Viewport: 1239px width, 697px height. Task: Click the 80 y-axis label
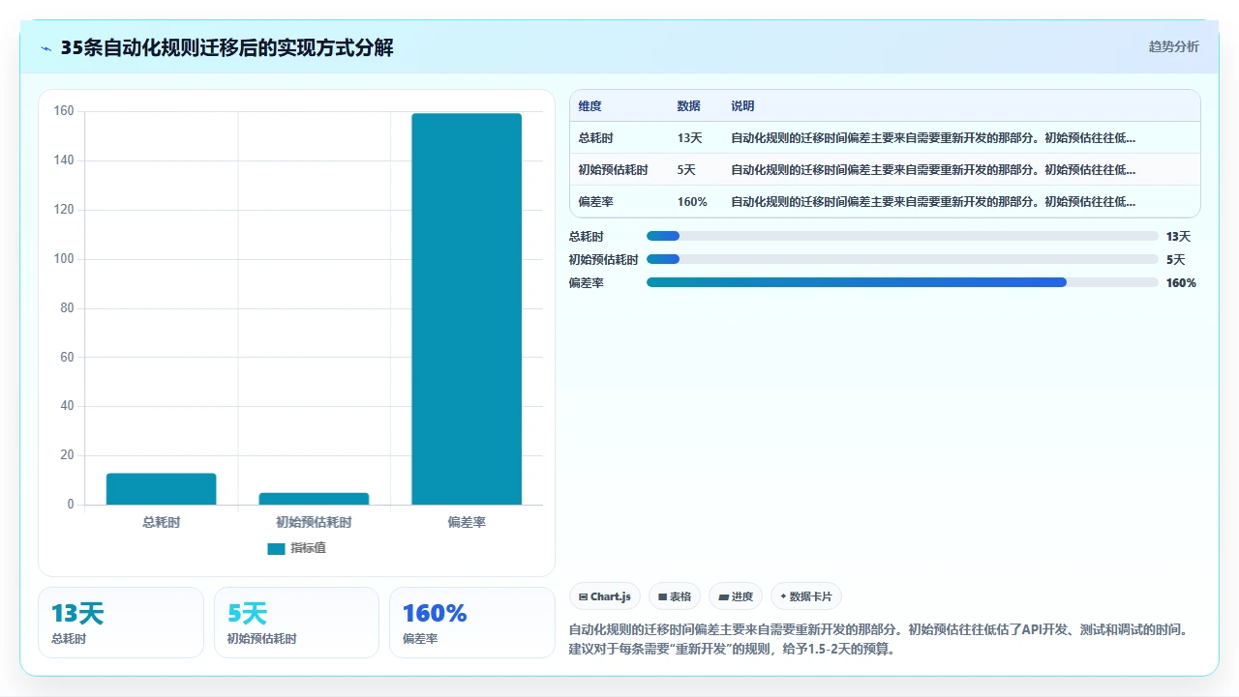67,308
